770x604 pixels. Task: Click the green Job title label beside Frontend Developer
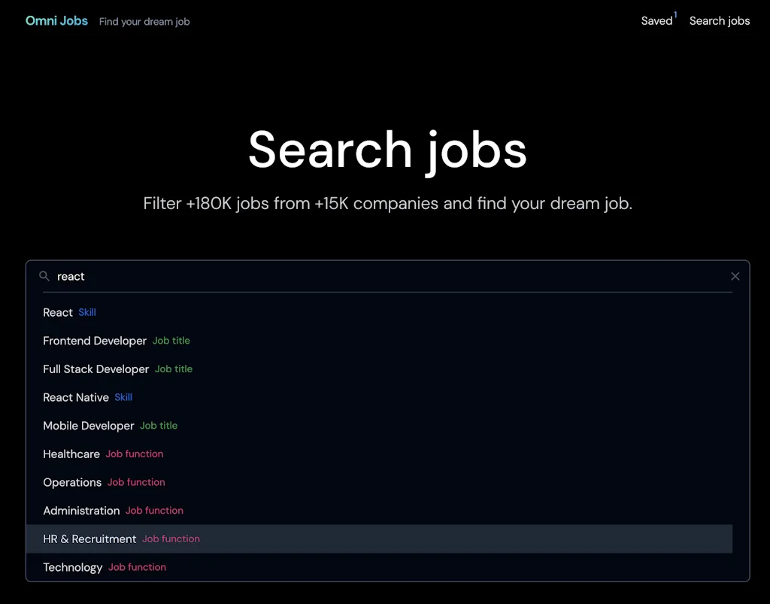point(171,341)
